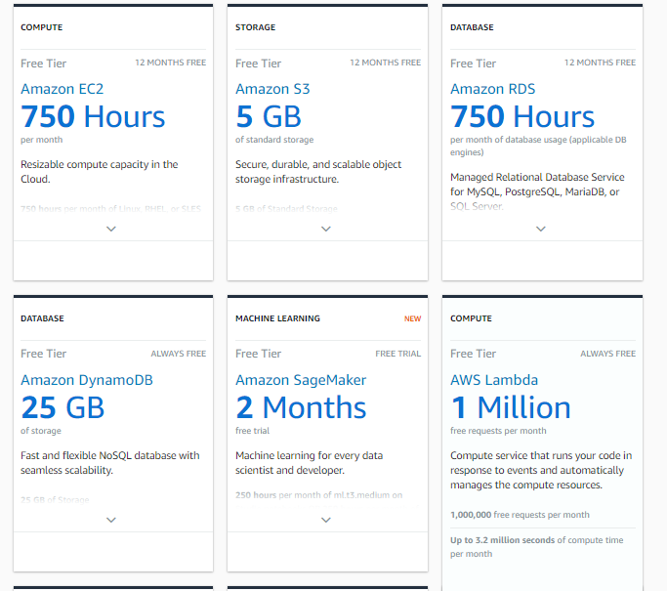Open the Amazon RDS link
This screenshot has height=591, width=667.
(x=492, y=89)
